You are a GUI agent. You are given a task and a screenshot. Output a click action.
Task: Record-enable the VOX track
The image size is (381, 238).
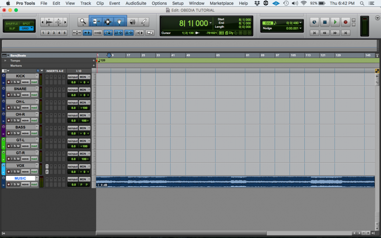(8, 171)
